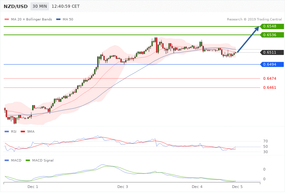This screenshot has height=193, width=285.
Task: Click the RSI 50 axis label
Action: (x=265, y=146)
